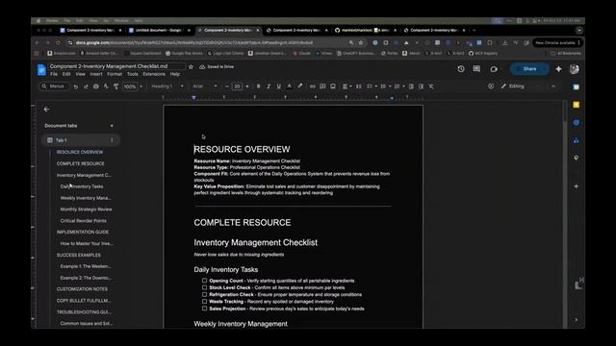Screen dimensions: 616x346
Task: Open the Tools menu
Action: (133, 74)
